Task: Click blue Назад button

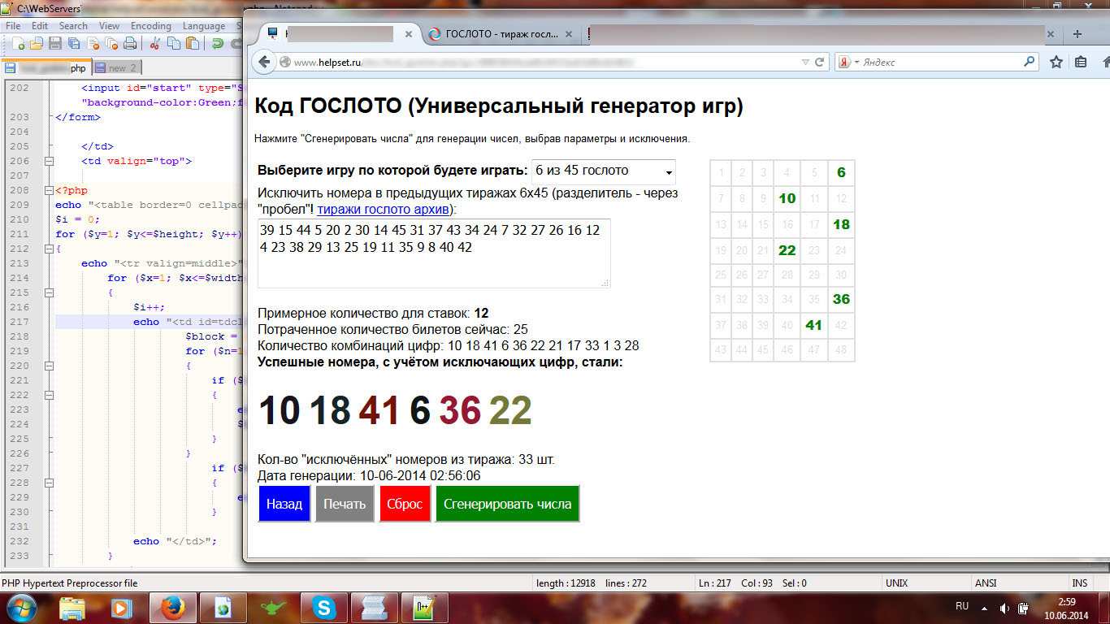Action: [284, 504]
